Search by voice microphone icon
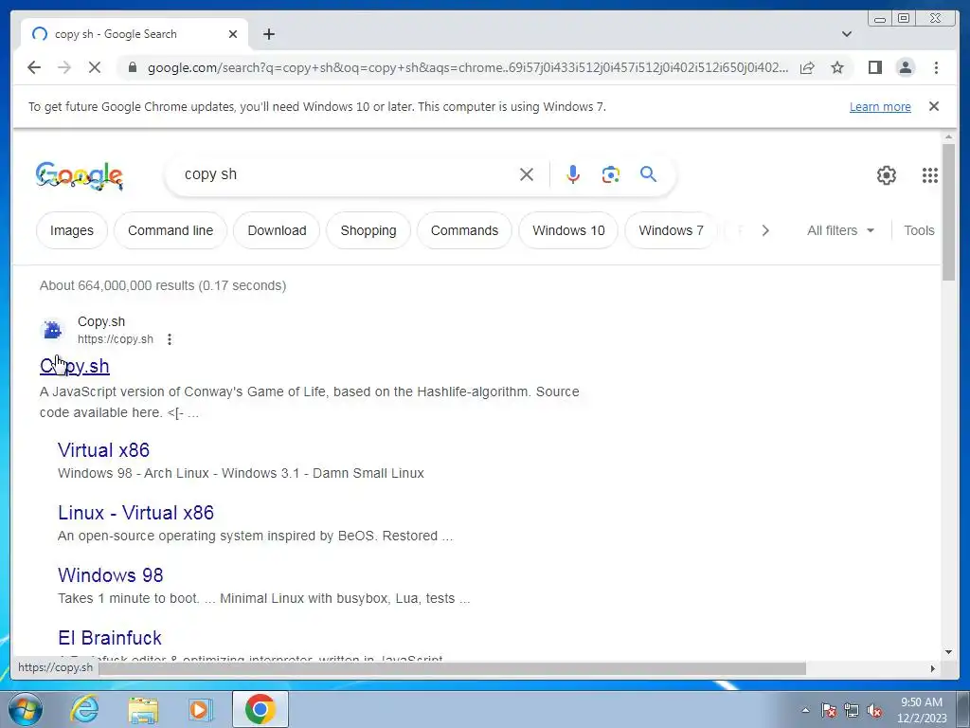Image resolution: width=970 pixels, height=728 pixels. (573, 174)
